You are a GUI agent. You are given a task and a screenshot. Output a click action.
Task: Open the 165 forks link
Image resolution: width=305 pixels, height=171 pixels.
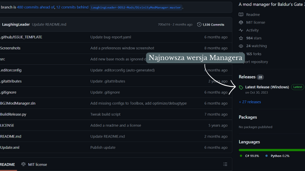click(254, 54)
